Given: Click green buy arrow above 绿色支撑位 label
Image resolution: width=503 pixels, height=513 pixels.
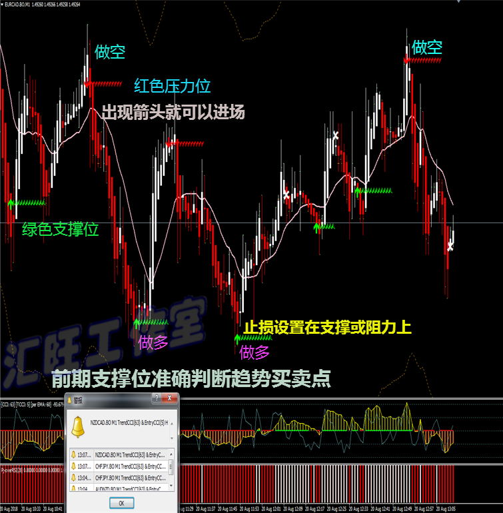Looking at the screenshot, I should tap(11, 203).
